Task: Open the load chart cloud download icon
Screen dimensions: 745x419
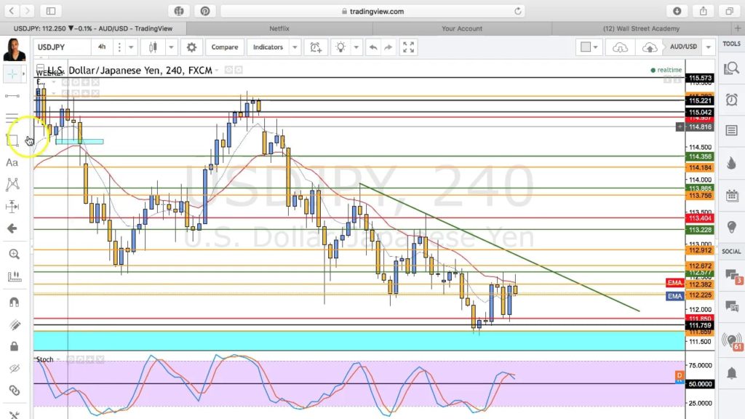Action: [620, 47]
